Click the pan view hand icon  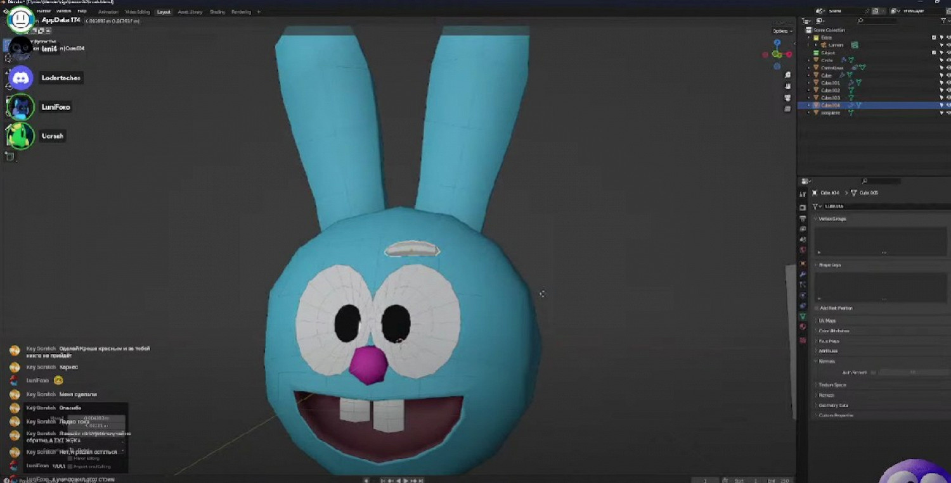pyautogui.click(x=787, y=86)
